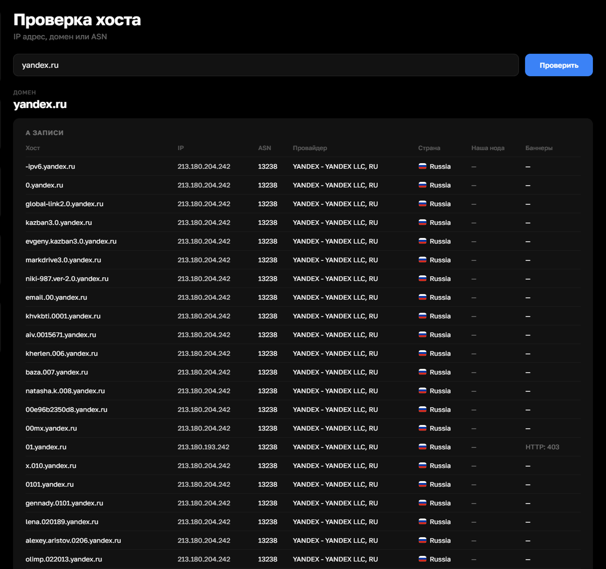Click Russian flag in 0.yandex.ru row
The image size is (606, 569).
[x=423, y=185]
